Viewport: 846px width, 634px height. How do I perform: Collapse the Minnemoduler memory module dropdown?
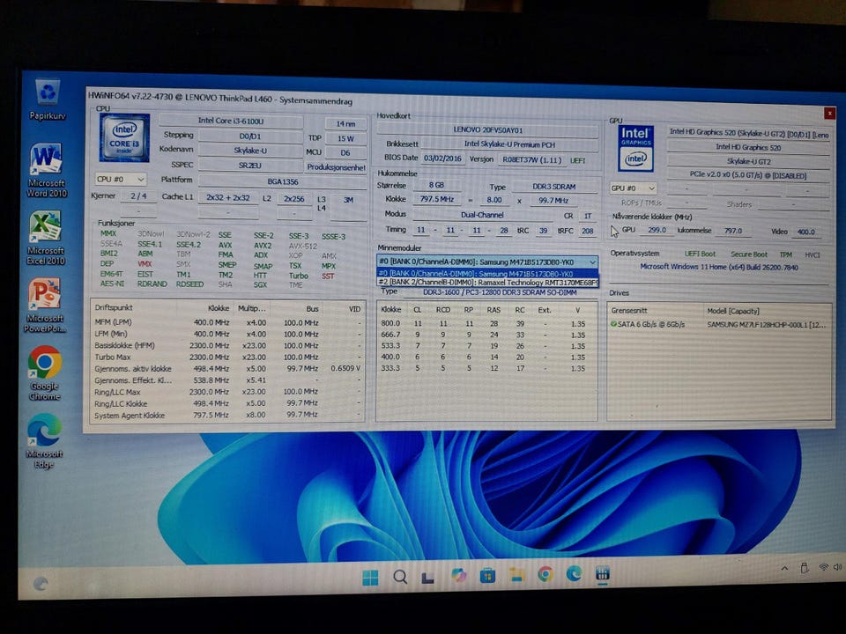pos(592,262)
